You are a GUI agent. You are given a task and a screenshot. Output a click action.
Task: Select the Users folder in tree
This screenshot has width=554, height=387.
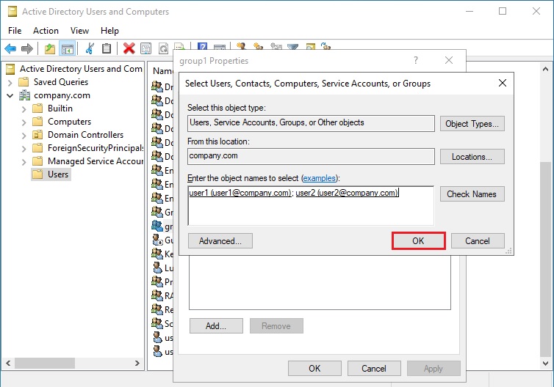tap(57, 174)
